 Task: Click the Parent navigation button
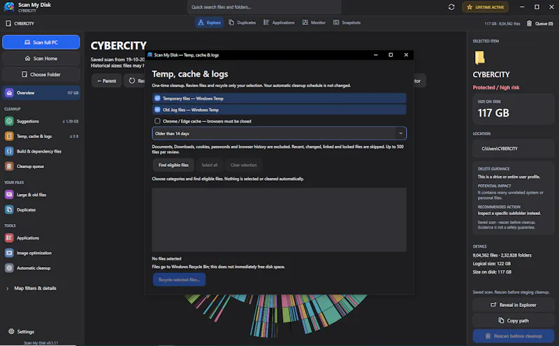107,81
